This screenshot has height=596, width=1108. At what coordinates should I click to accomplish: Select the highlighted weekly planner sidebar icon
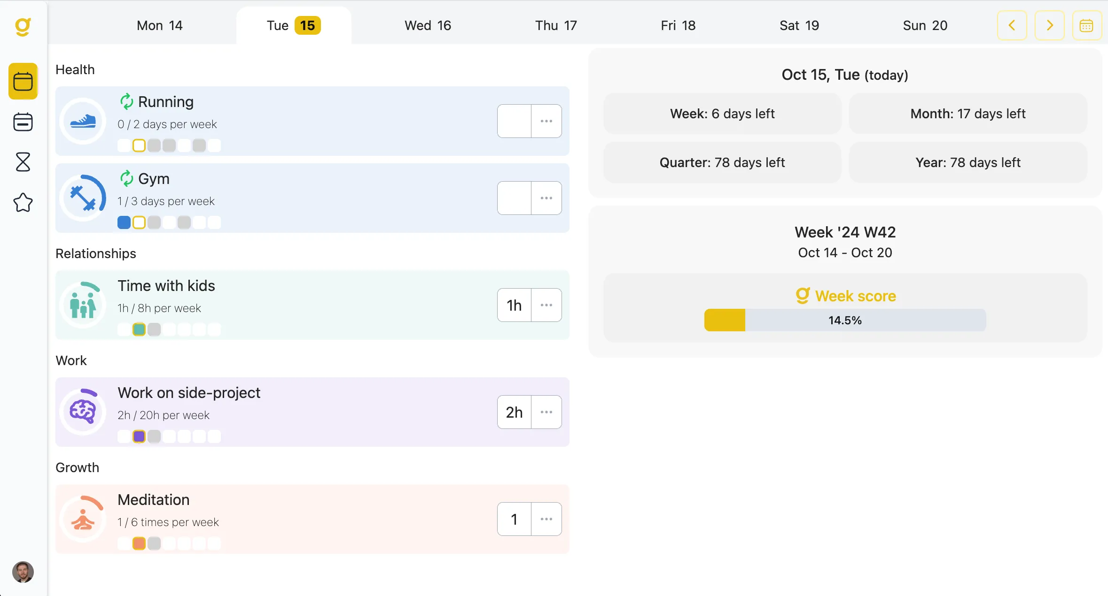click(x=23, y=81)
